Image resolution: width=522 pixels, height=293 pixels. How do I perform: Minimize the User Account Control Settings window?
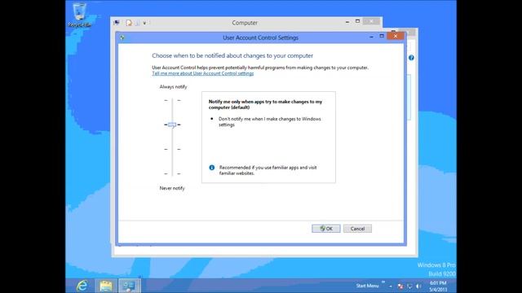click(x=371, y=37)
